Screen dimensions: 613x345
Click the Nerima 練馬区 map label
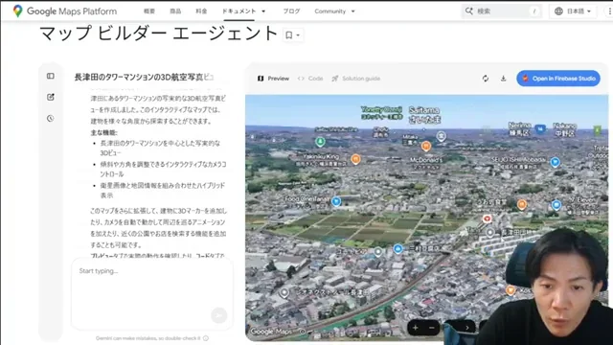tap(520, 129)
